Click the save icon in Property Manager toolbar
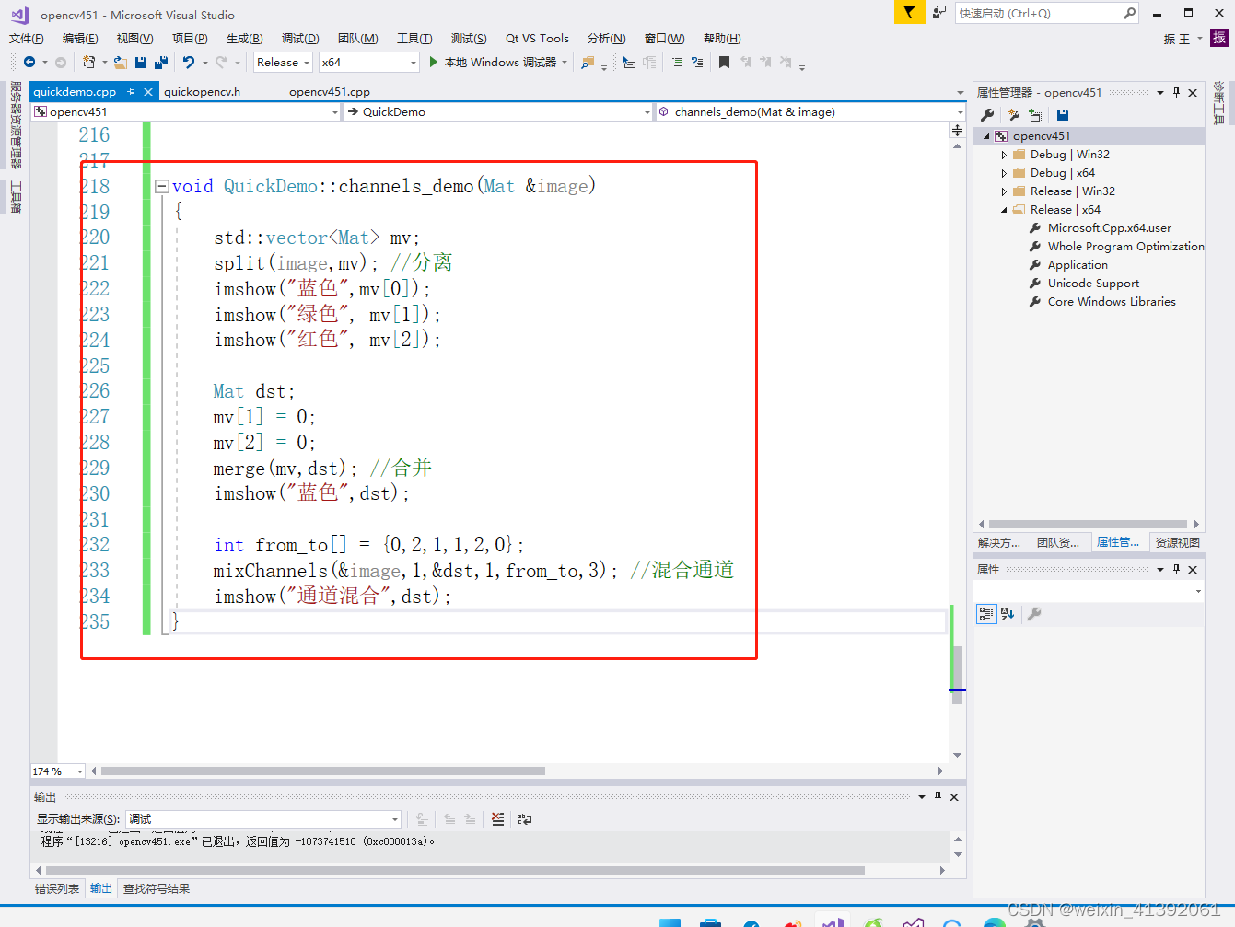The height and width of the screenshot is (927, 1235). [1063, 115]
